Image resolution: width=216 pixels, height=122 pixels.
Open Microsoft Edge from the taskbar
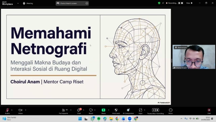point(105,119)
